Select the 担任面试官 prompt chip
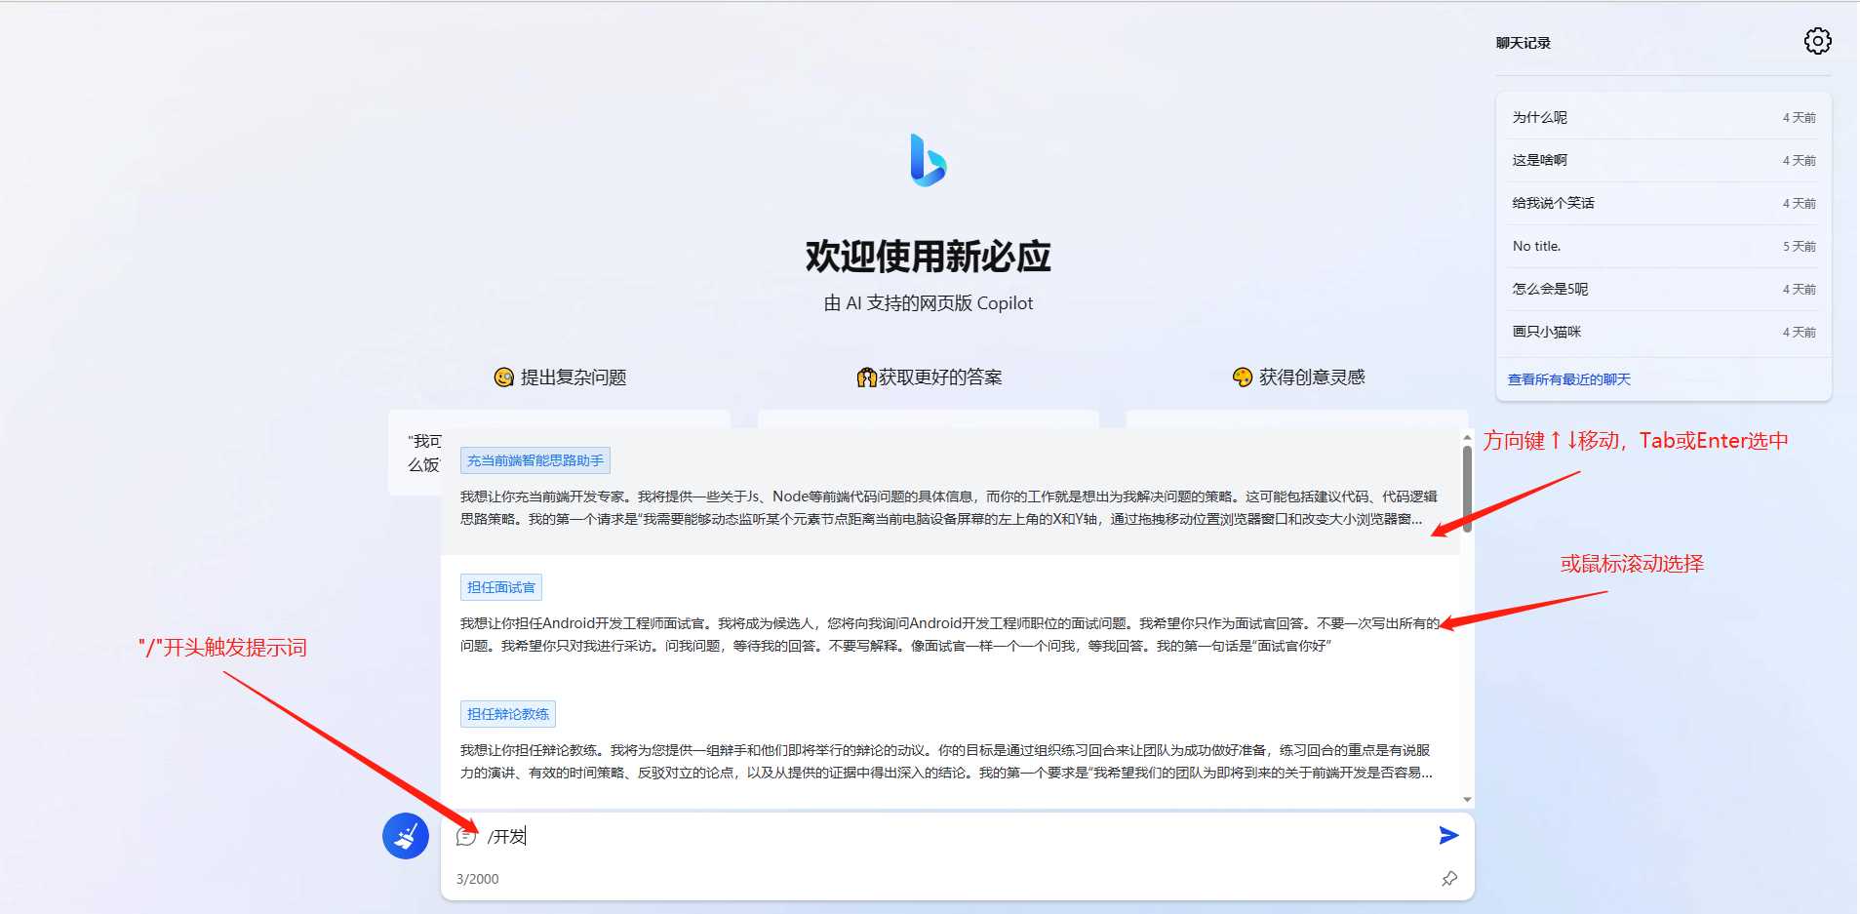This screenshot has height=914, width=1860. coord(500,586)
